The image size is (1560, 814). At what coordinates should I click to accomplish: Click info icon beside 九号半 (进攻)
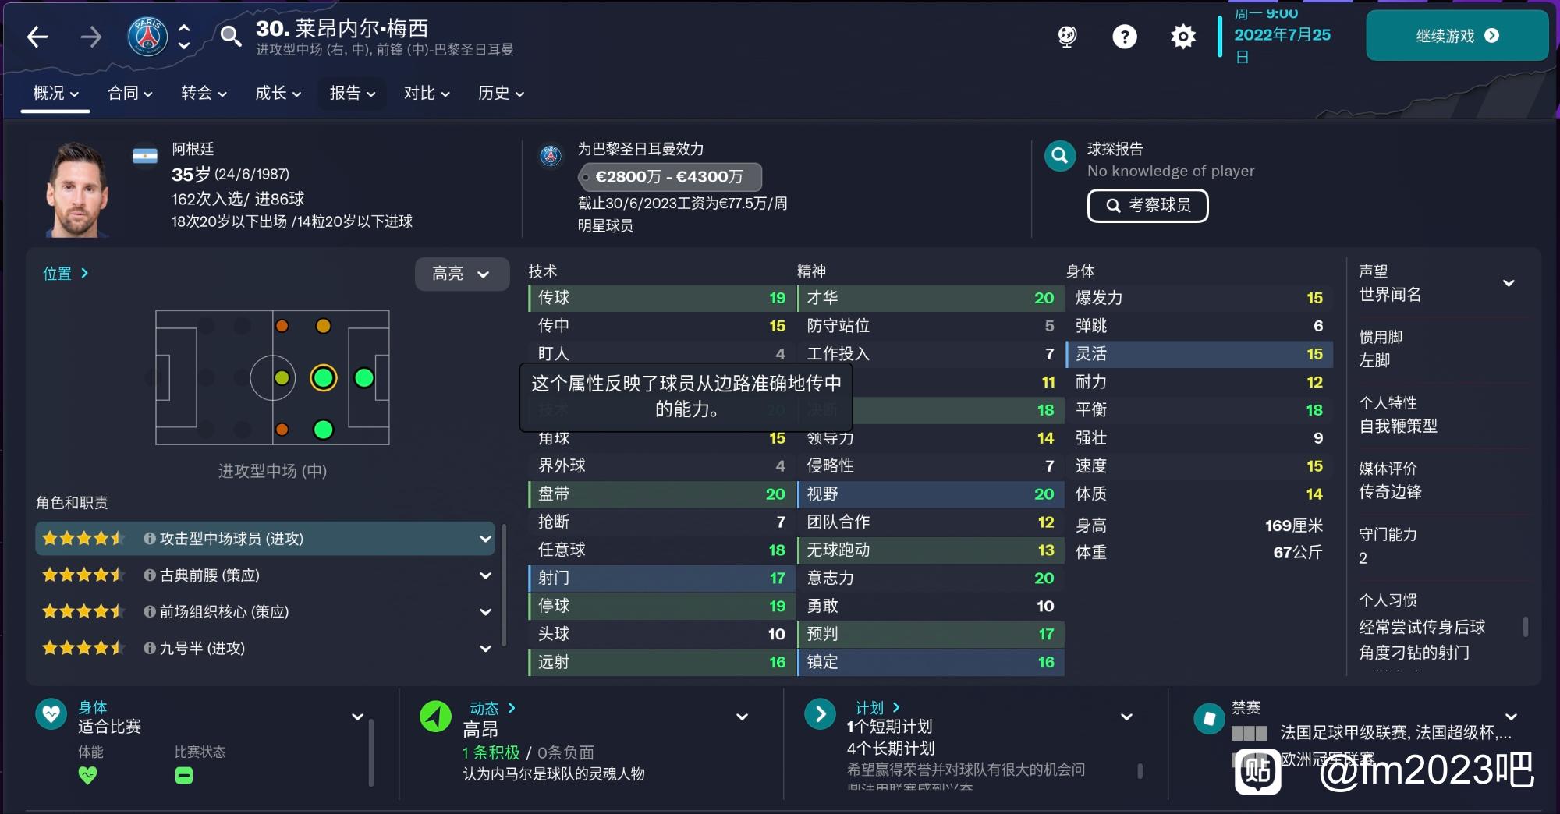(150, 649)
